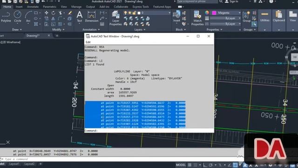This screenshot has width=298, height=168.
Task: Open the Insert block tool
Action: click(x=176, y=17)
